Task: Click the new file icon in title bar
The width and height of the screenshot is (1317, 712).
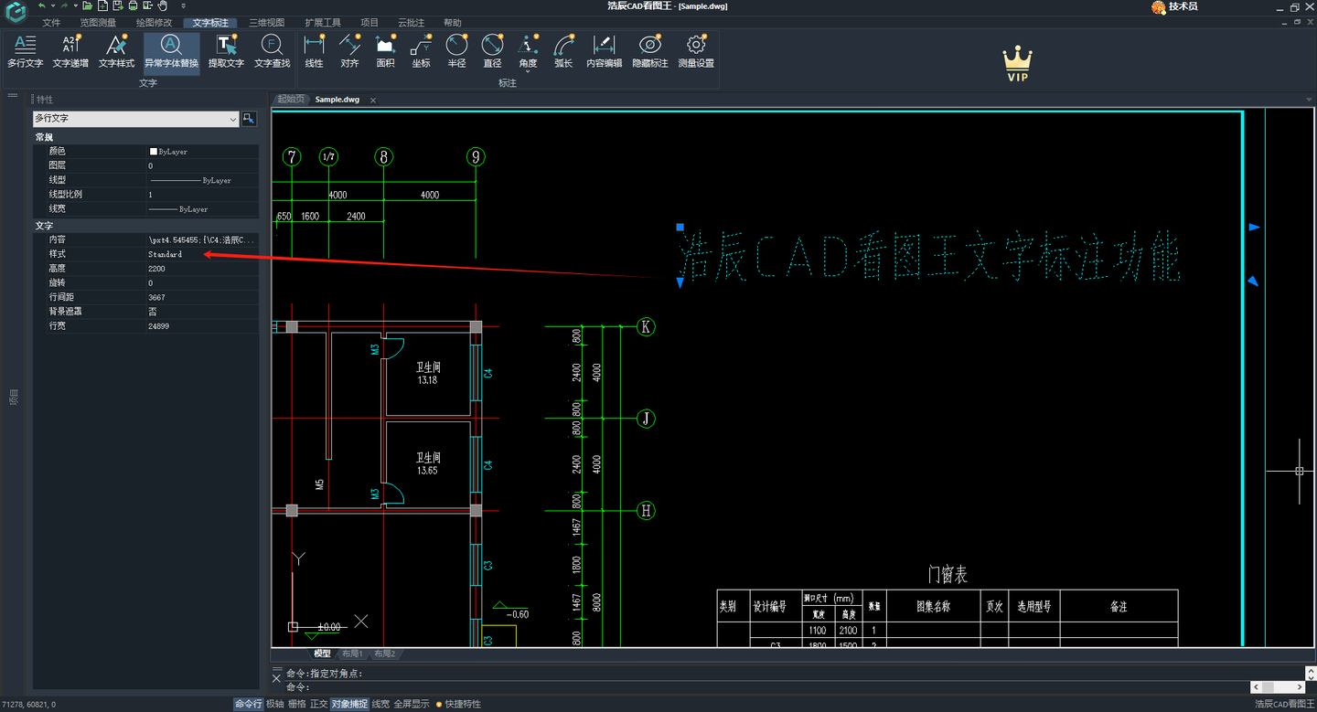Action: (102, 5)
